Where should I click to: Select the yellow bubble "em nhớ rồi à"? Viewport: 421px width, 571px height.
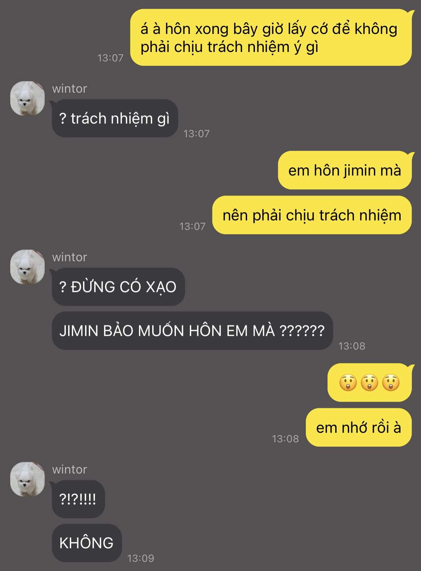point(359,427)
